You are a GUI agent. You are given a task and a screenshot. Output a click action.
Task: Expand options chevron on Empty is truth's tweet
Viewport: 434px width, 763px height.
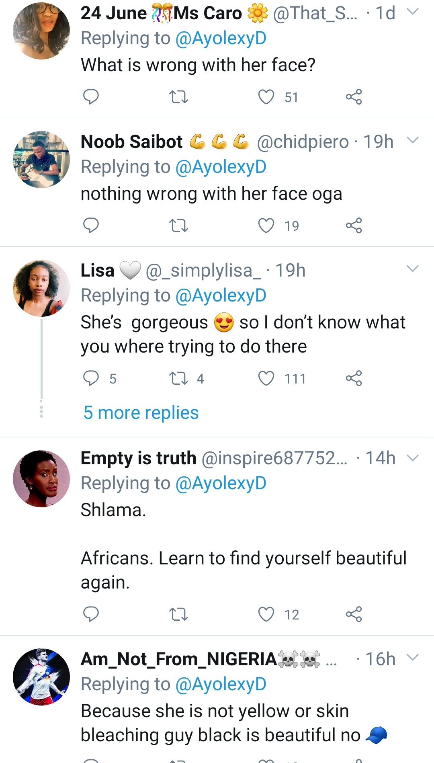413,458
